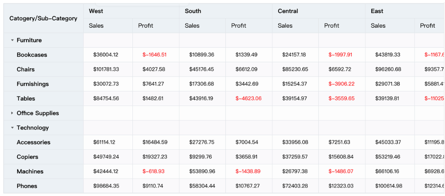Select the Bookcases row header

click(32, 55)
